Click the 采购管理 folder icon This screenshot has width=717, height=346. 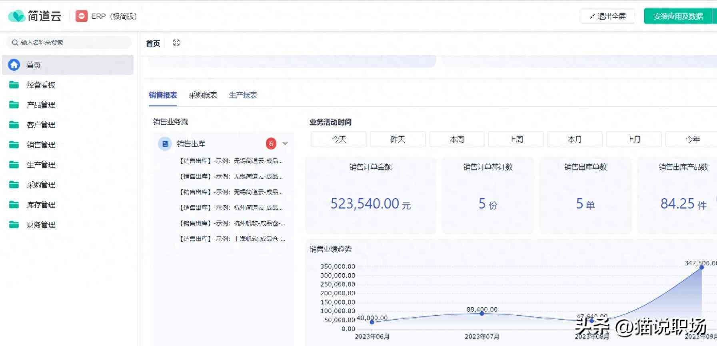[x=14, y=185]
